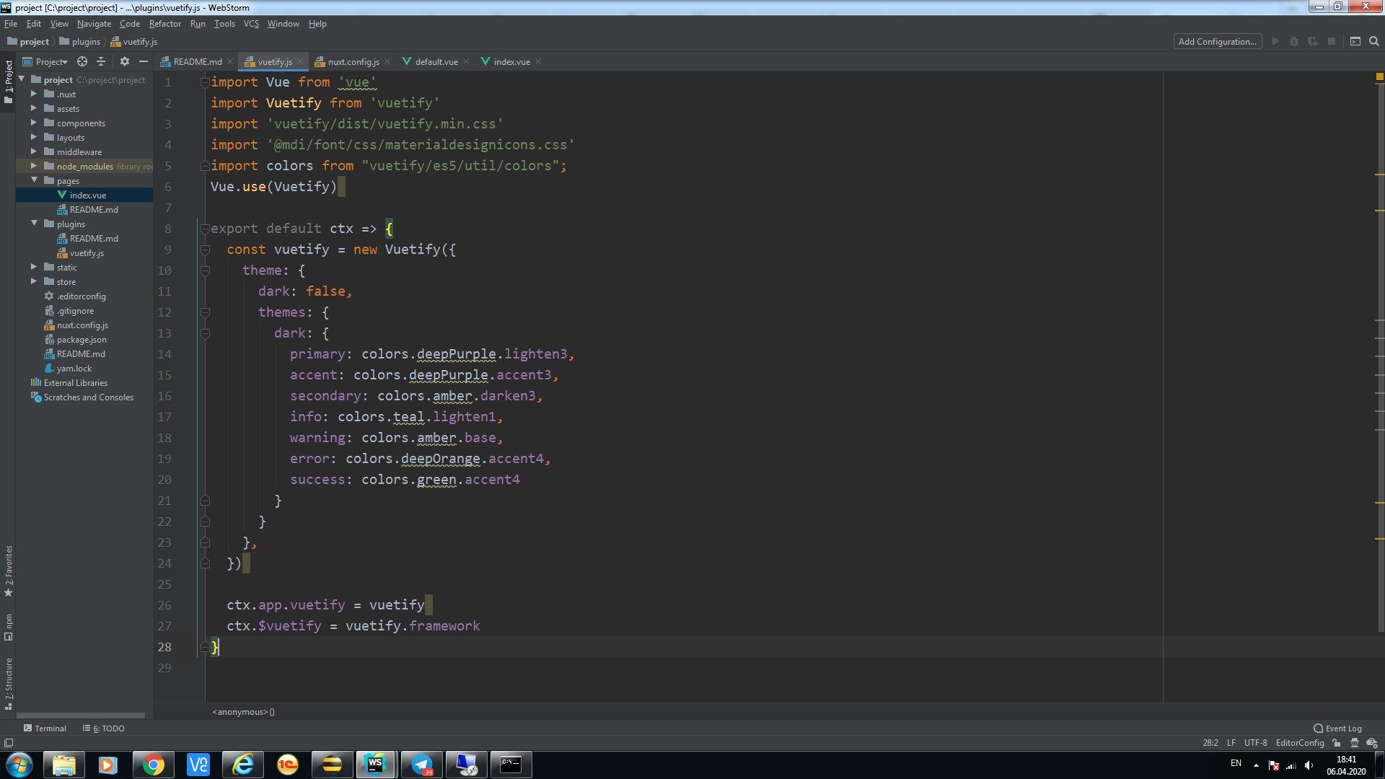
Task: Click Search Everywhere magnifier icon
Action: tap(1374, 42)
